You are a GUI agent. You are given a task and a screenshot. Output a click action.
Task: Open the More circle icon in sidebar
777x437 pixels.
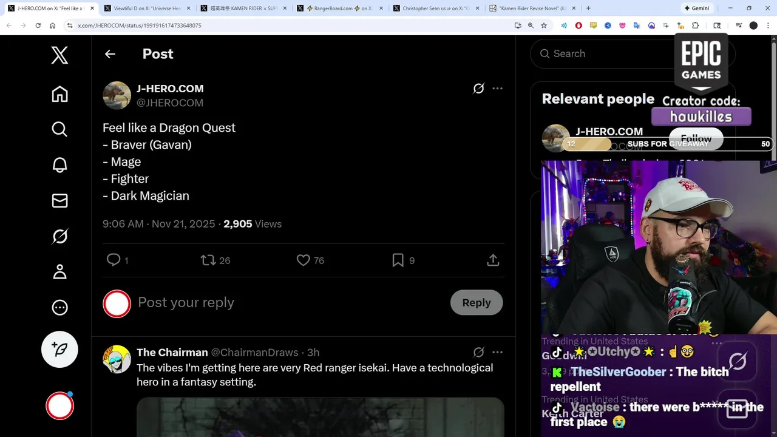coord(59,307)
